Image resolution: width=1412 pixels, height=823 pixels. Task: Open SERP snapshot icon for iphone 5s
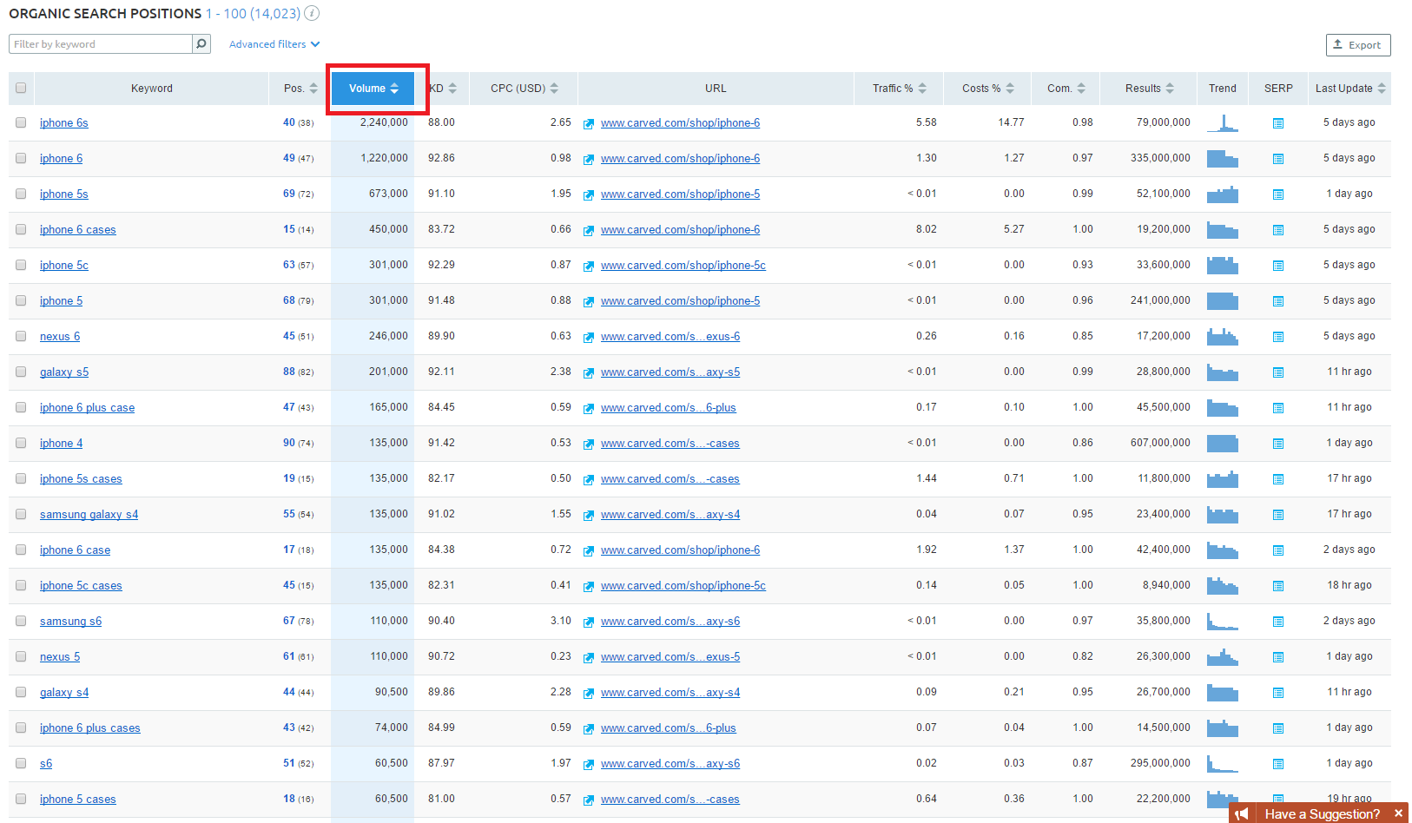pos(1277,194)
